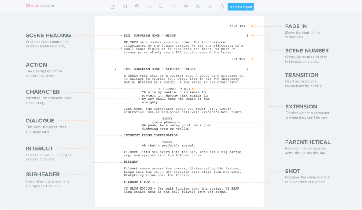Click the "SHOT" label title
The width and height of the screenshot is (362, 210).
click(x=293, y=171)
